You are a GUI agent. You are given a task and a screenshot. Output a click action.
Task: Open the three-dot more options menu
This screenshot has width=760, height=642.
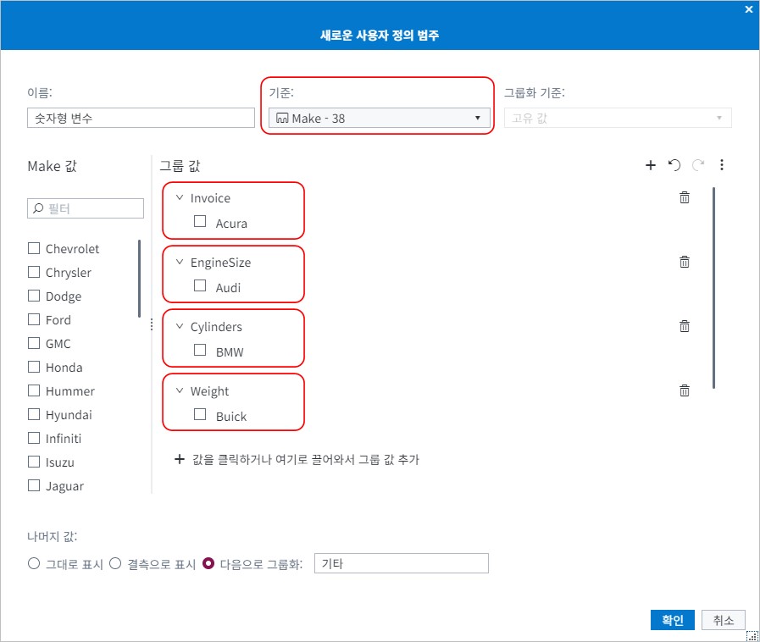click(722, 165)
